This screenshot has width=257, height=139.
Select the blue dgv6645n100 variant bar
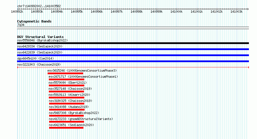point(133,61)
